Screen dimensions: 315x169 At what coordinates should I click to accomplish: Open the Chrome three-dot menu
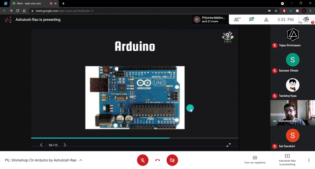coord(310,11)
